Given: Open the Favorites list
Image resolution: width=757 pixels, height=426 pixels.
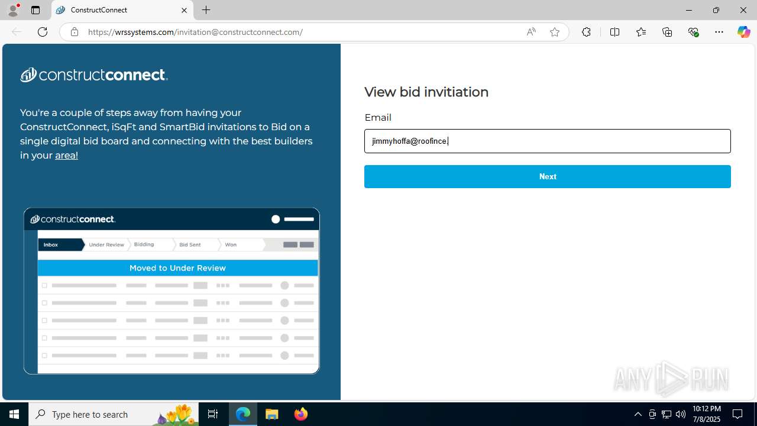Looking at the screenshot, I should [641, 32].
